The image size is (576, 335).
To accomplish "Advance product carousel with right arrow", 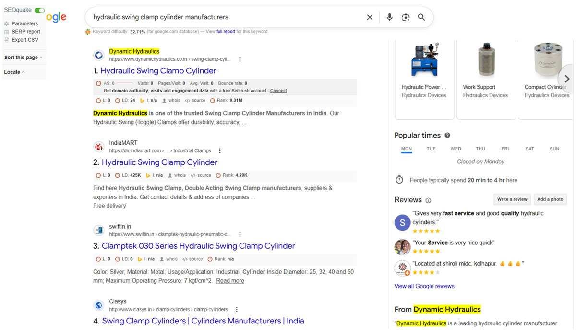I will click(x=567, y=79).
